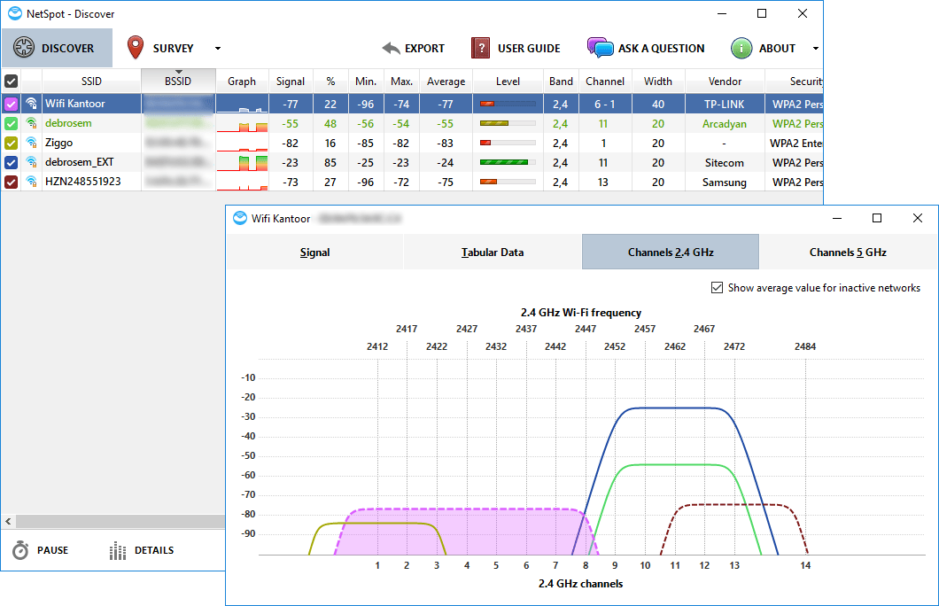Screen dimensions: 939x606
Task: Open the Tabular Data tab
Action: point(493,252)
